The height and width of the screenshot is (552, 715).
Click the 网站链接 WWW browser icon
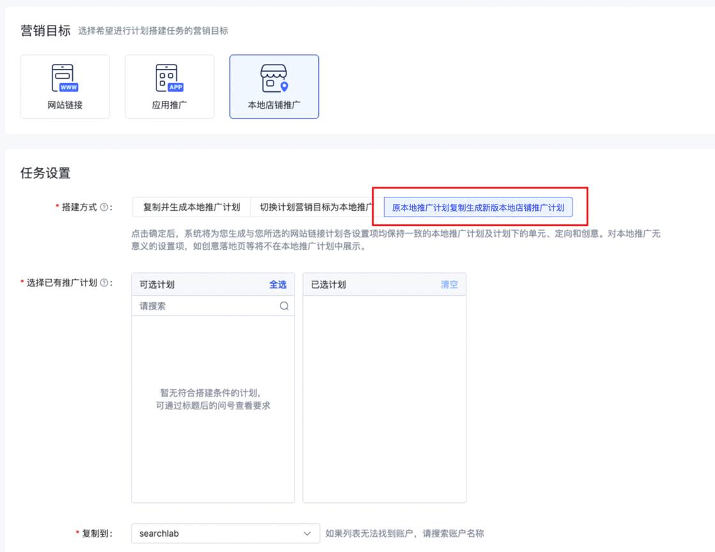pyautogui.click(x=65, y=79)
